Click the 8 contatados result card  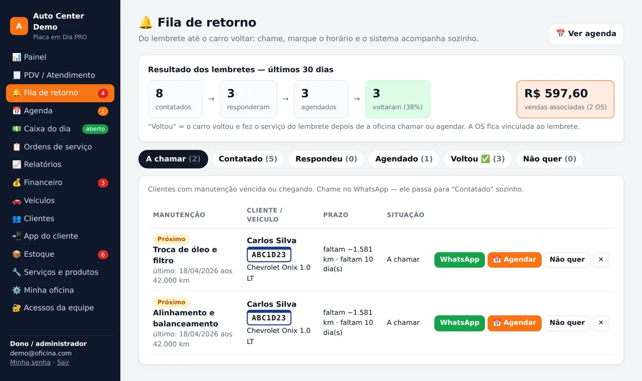[176, 99]
